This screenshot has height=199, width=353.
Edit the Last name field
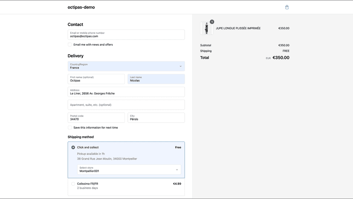[156, 79]
